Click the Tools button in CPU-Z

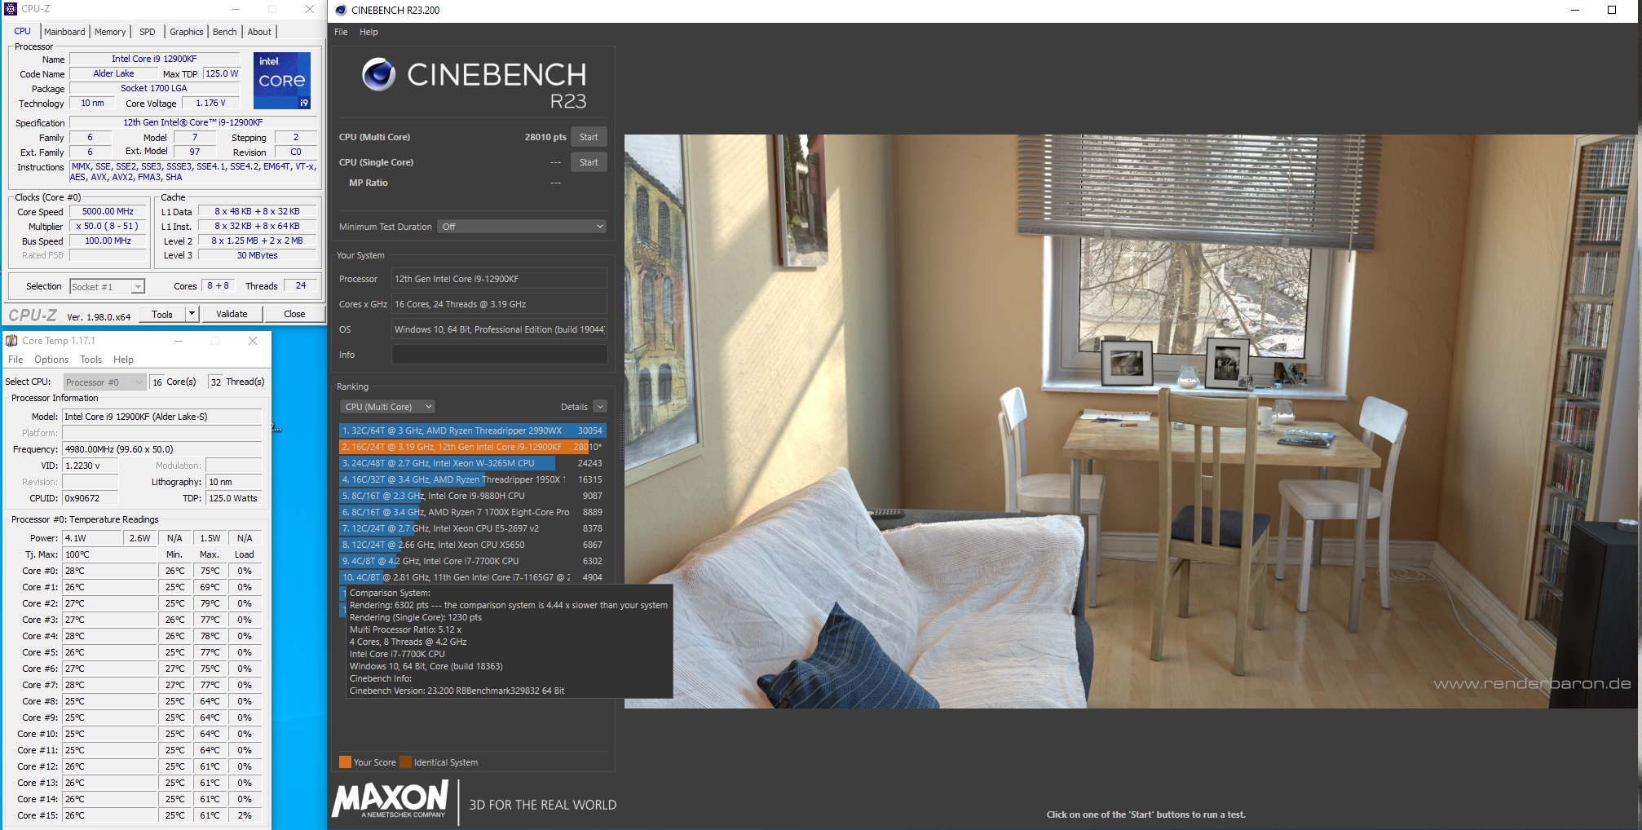(162, 314)
